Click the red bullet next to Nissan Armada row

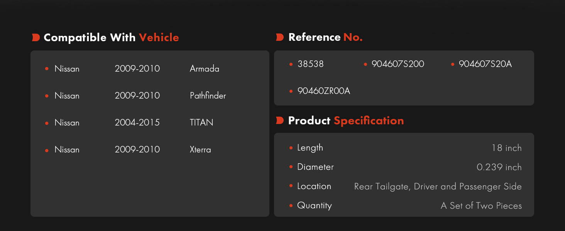(x=47, y=69)
